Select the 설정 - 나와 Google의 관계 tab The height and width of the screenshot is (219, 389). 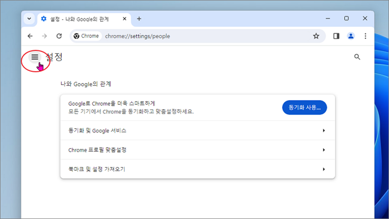(x=84, y=19)
